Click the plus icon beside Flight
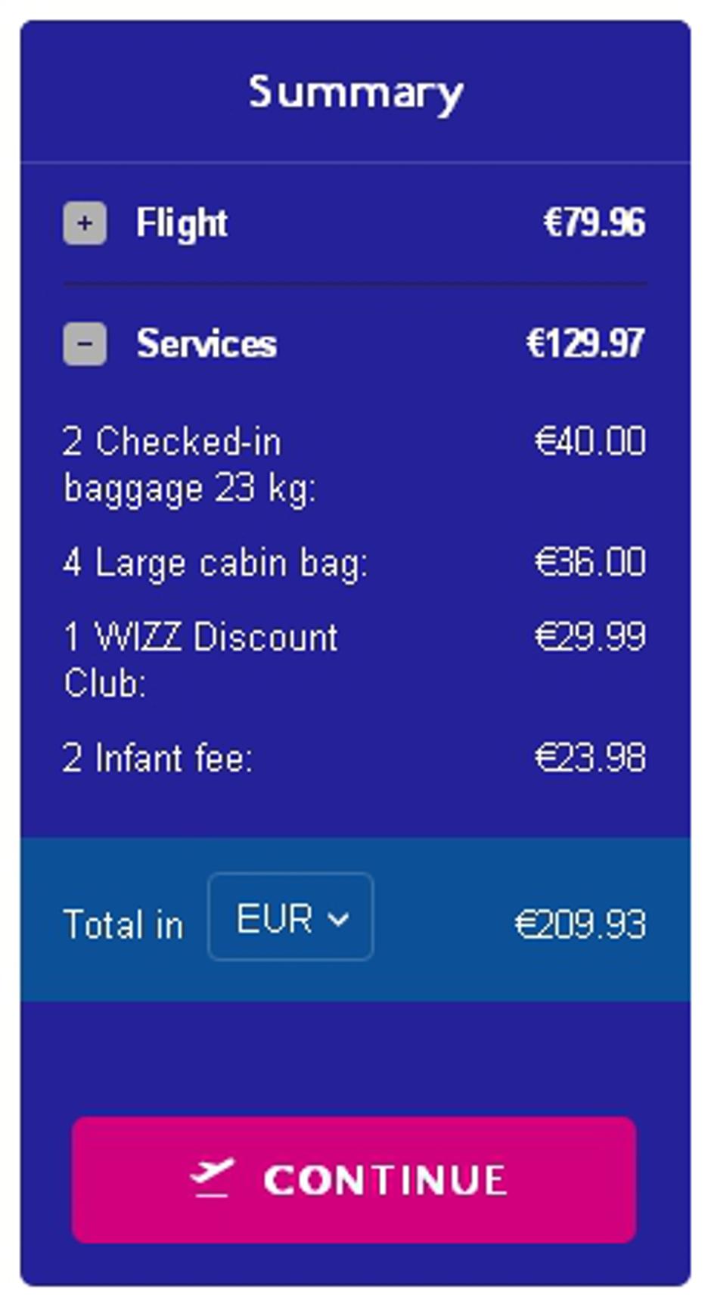The height and width of the screenshot is (1298, 711). [85, 222]
